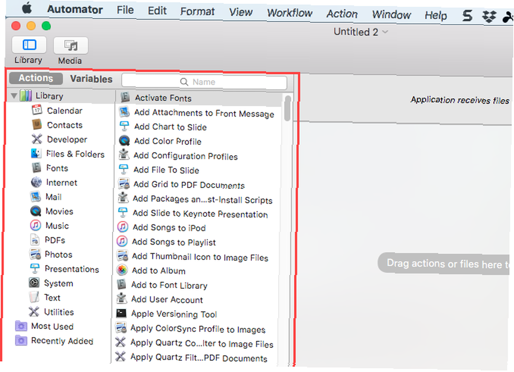This screenshot has width=514, height=372.
Task: Open the Edit menu
Action: [157, 10]
